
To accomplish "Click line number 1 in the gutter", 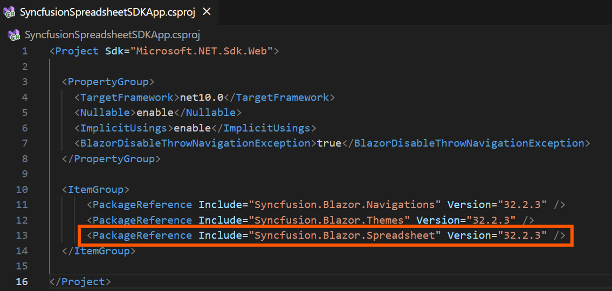I will coord(25,51).
